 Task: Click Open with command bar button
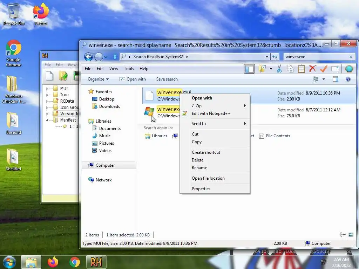click(133, 79)
